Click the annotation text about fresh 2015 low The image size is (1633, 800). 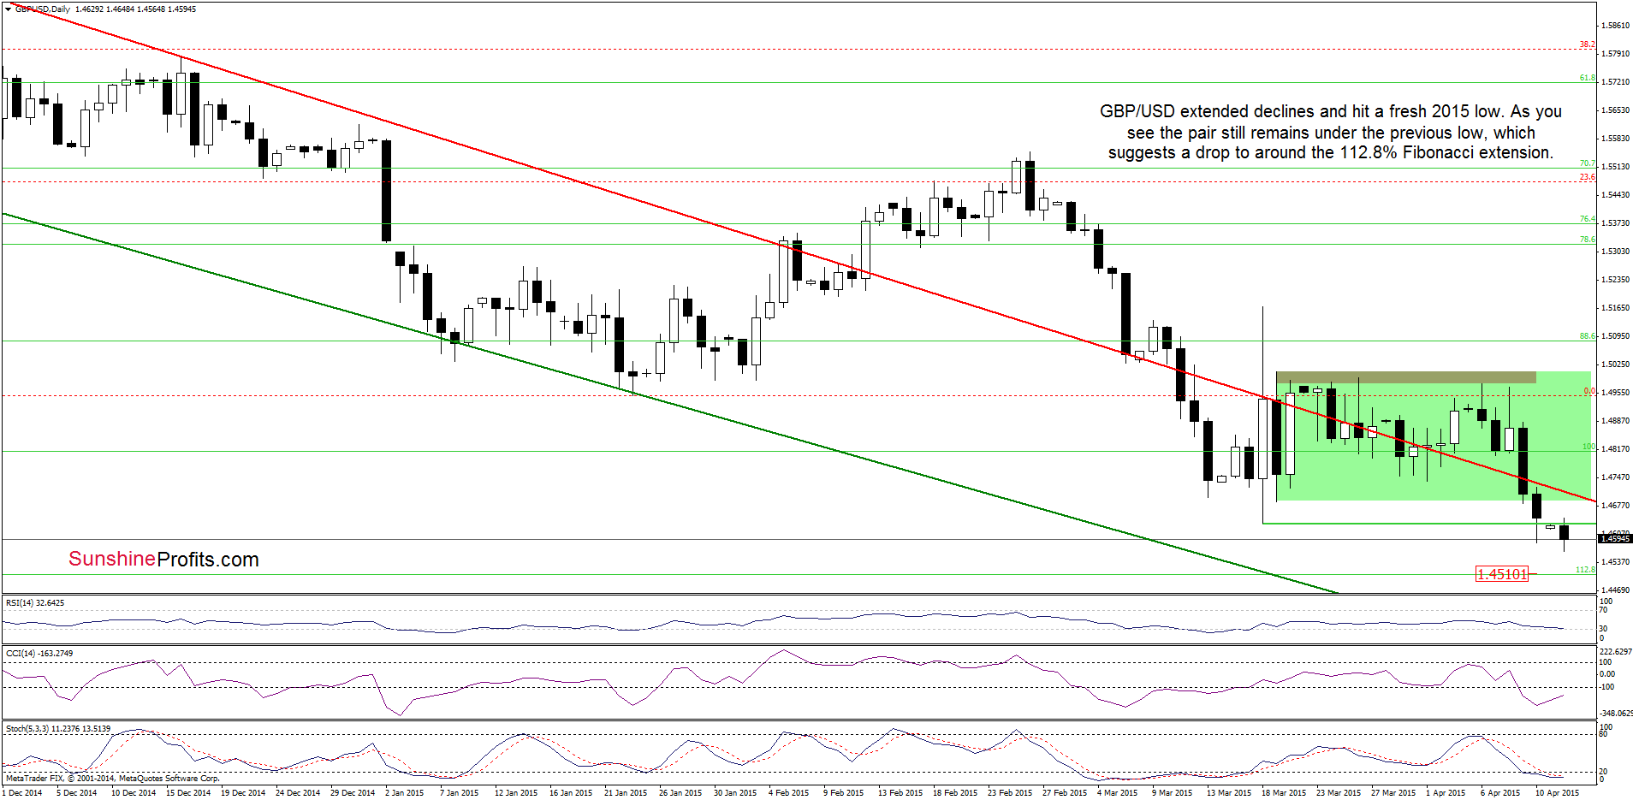point(1331,132)
